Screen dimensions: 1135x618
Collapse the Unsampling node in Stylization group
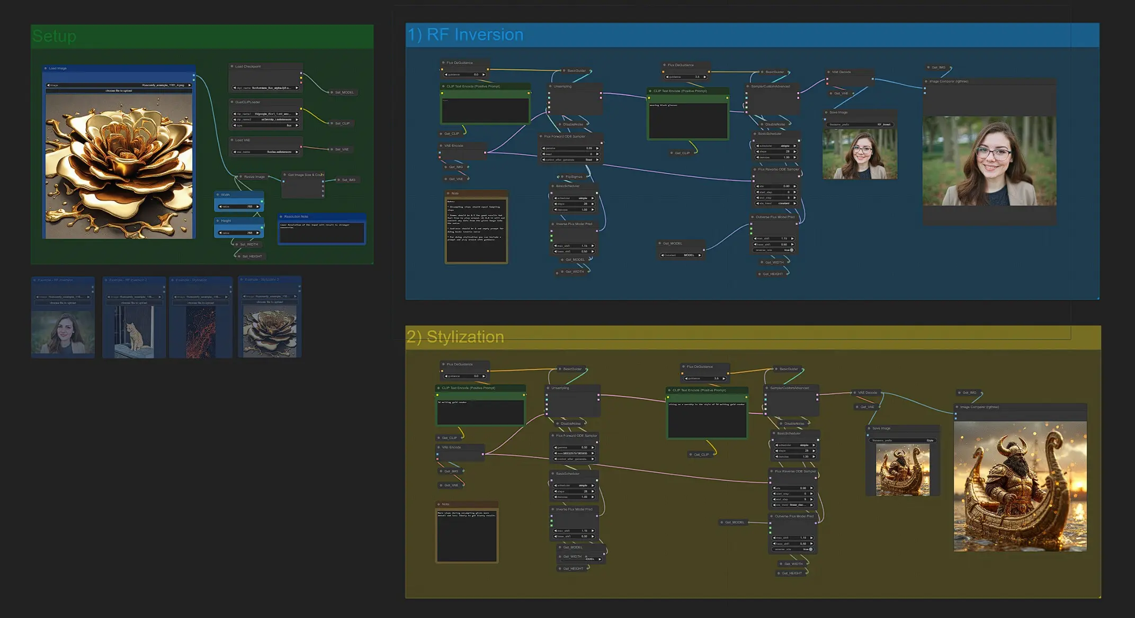[548, 388]
